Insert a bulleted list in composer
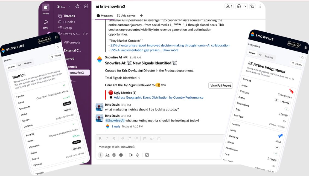 click(136, 139)
